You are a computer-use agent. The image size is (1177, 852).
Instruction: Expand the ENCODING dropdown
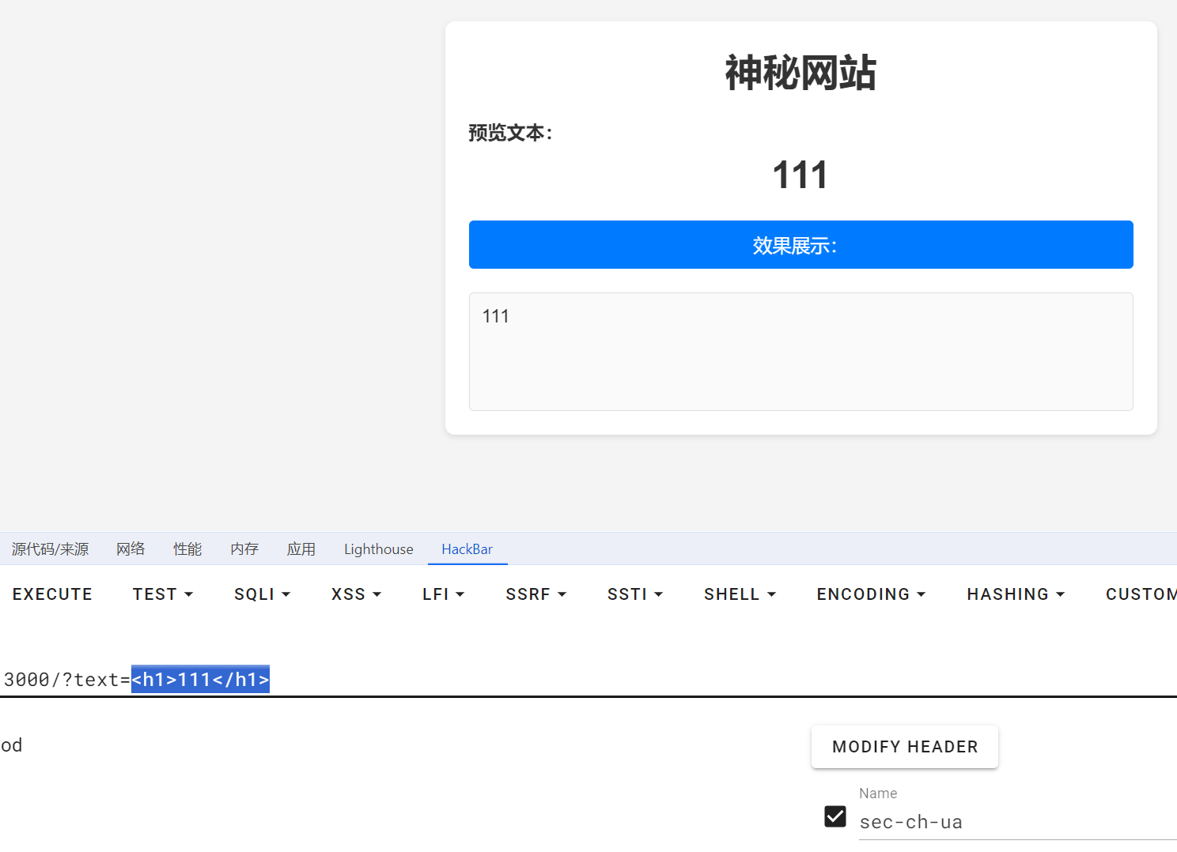[871, 594]
